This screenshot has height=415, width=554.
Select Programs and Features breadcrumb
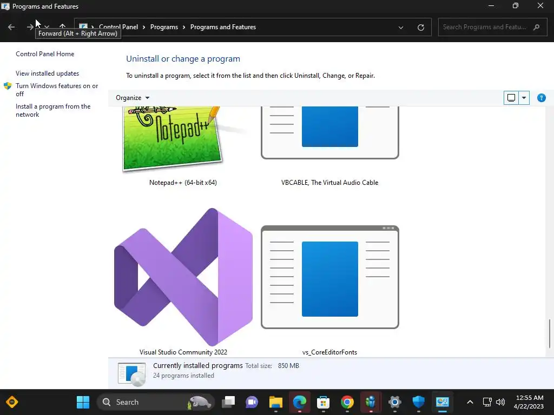click(x=223, y=27)
